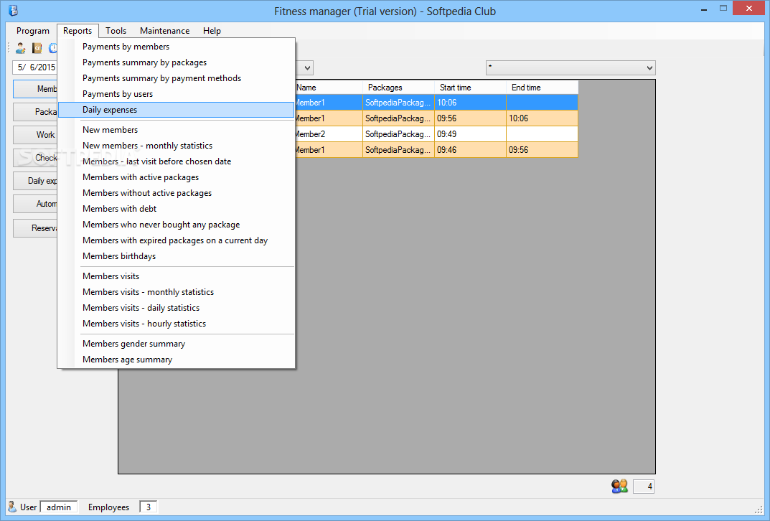Image resolution: width=770 pixels, height=521 pixels.
Task: Sort by the Start time column header
Action: [x=470, y=88]
